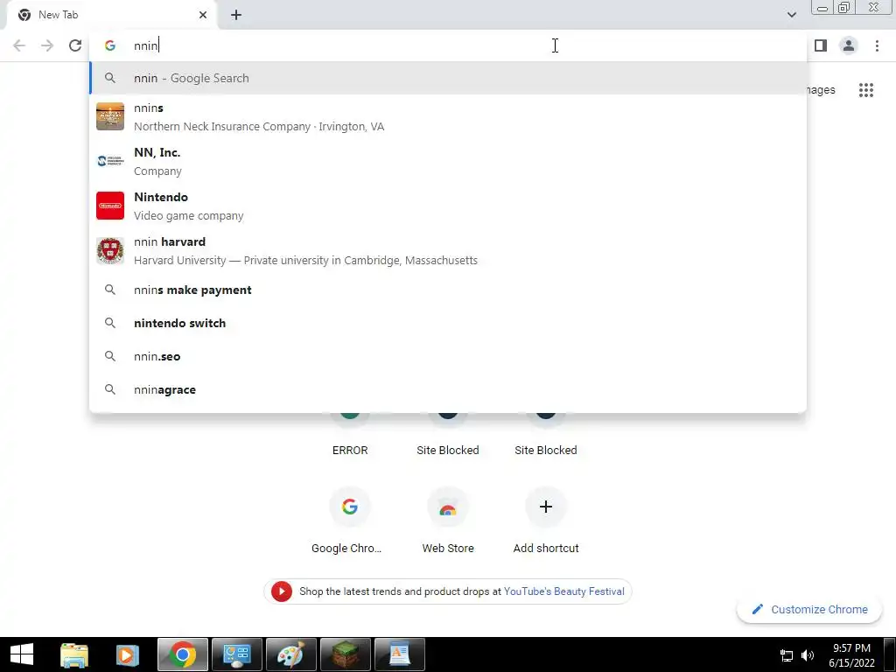This screenshot has height=672, width=896.
Task: Expand the tab search chevron
Action: (791, 15)
